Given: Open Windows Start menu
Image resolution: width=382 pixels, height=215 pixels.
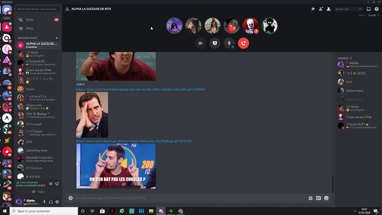Looking at the screenshot, I should 5,211.
